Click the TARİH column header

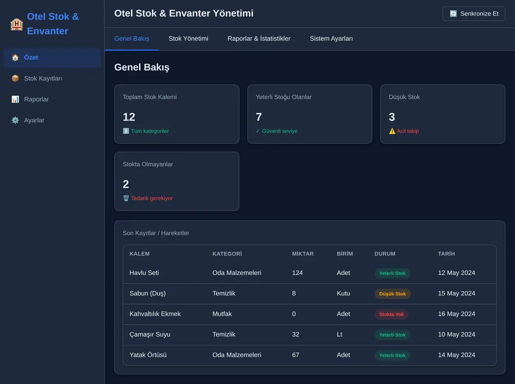[446, 254]
